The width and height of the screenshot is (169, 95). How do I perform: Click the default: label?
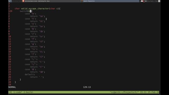pos(30,74)
